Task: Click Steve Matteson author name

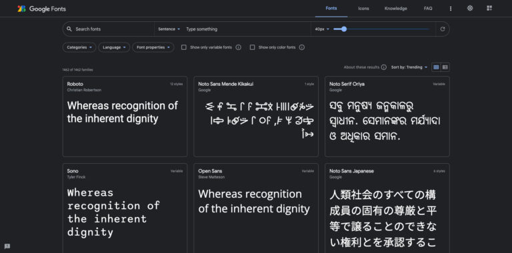Action: point(211,177)
